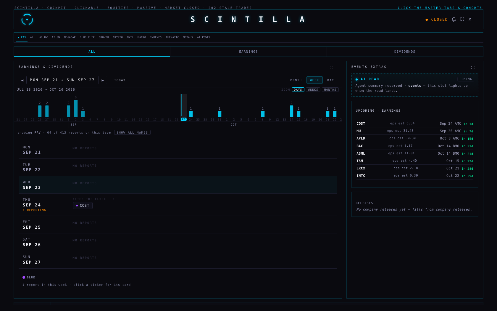Image resolution: width=497 pixels, height=311 pixels.
Task: Open the INTC upcoming earnings row
Action: click(x=415, y=176)
